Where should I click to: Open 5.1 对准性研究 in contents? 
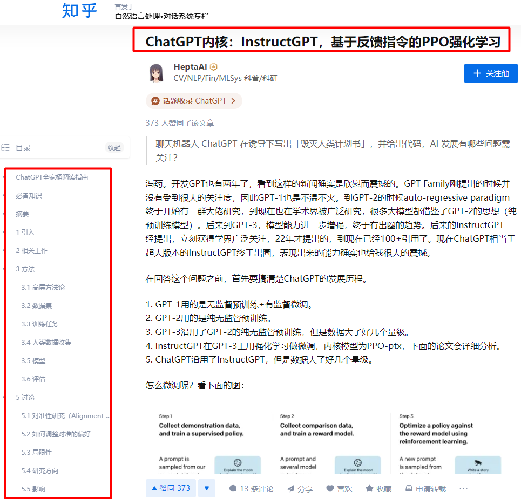point(65,416)
